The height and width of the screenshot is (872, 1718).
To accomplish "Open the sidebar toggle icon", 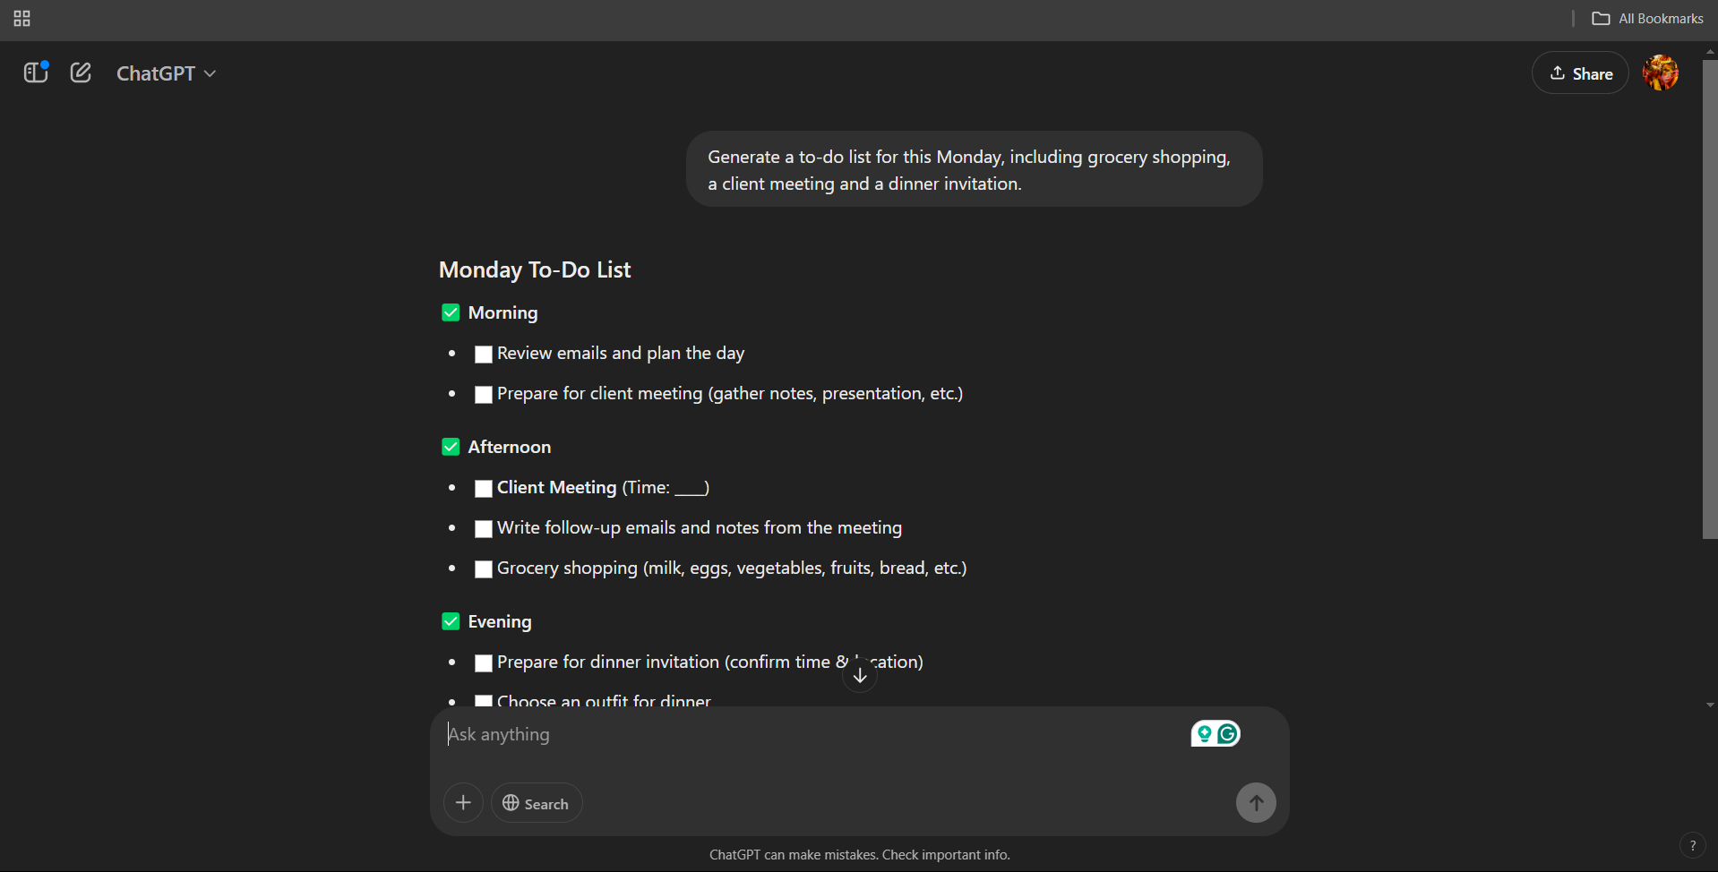I will pos(36,73).
